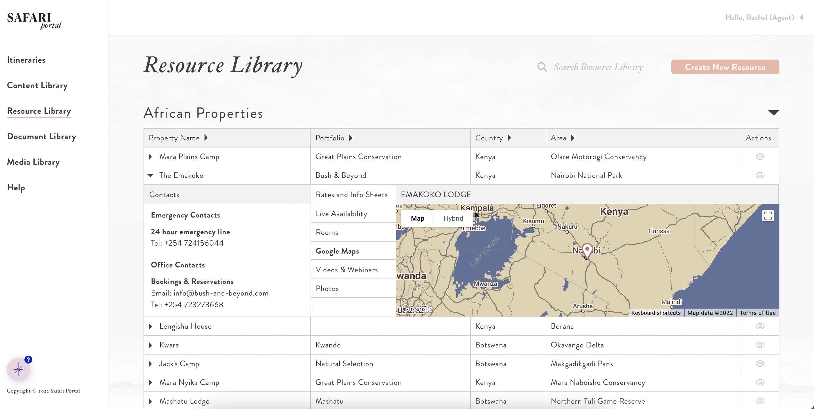Toggle map fullscreen view icon
This screenshot has height=409, width=814.
click(768, 216)
